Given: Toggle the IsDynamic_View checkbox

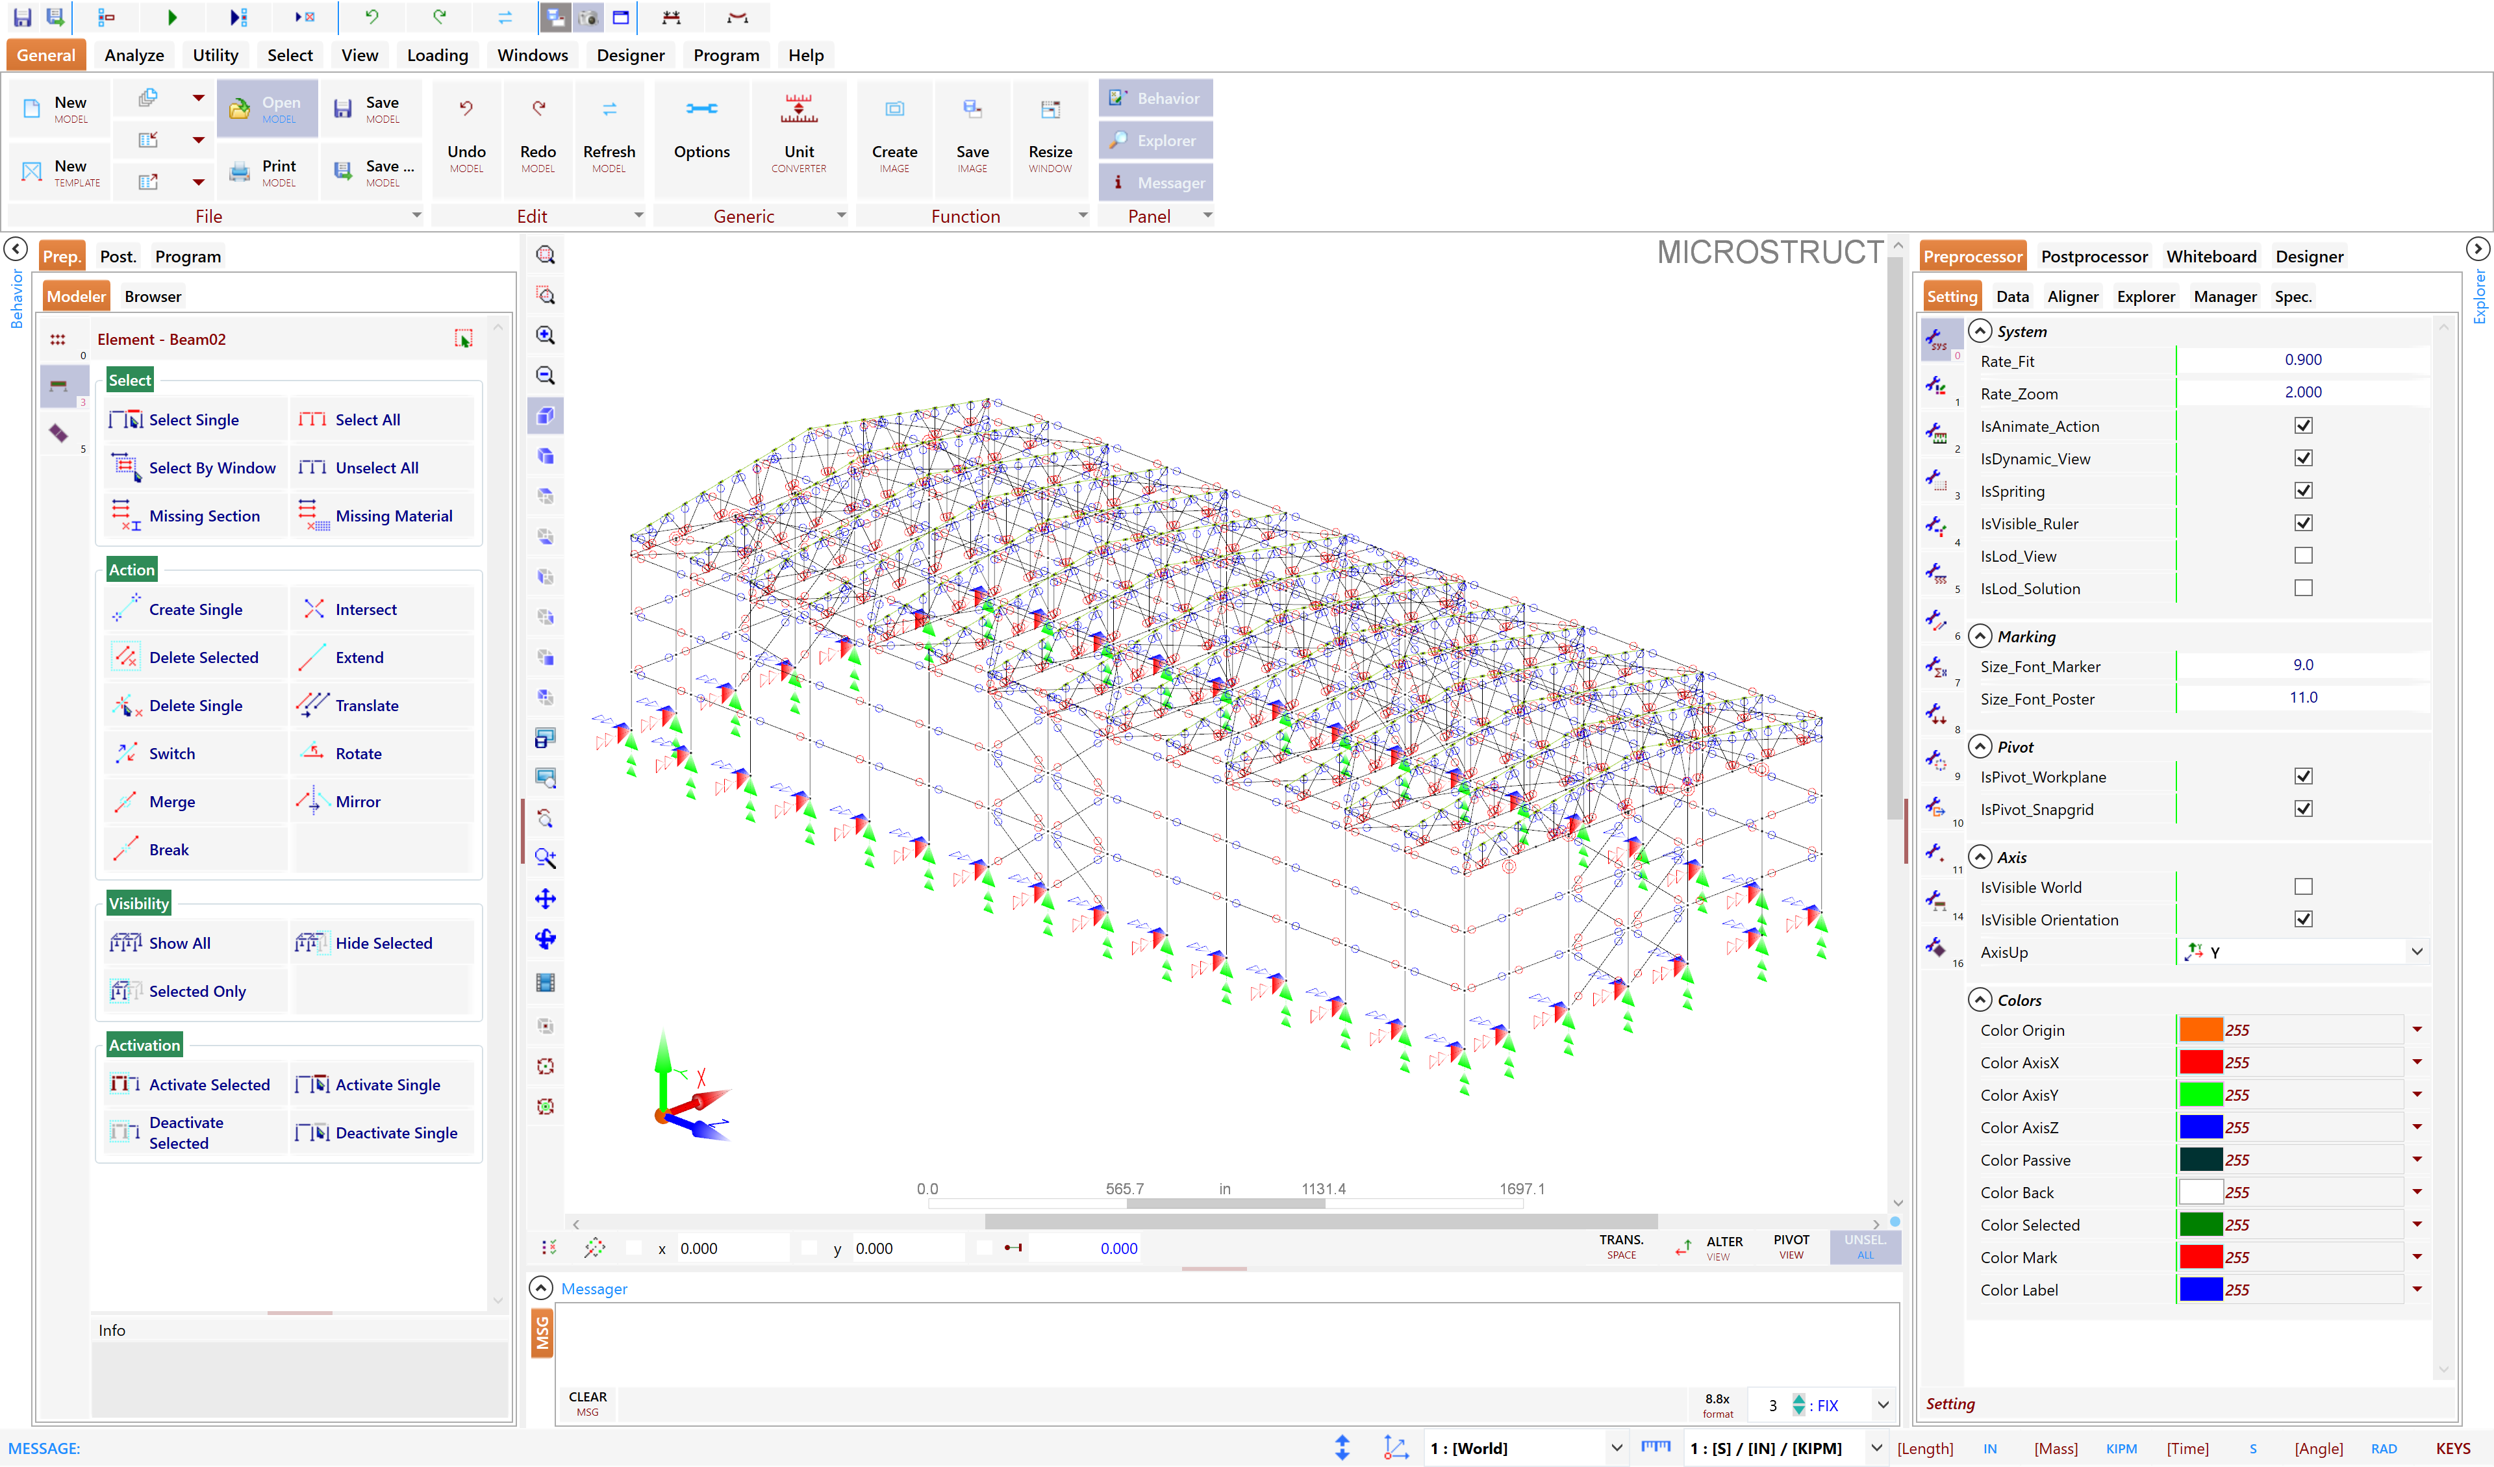Looking at the screenshot, I should coord(2303,458).
